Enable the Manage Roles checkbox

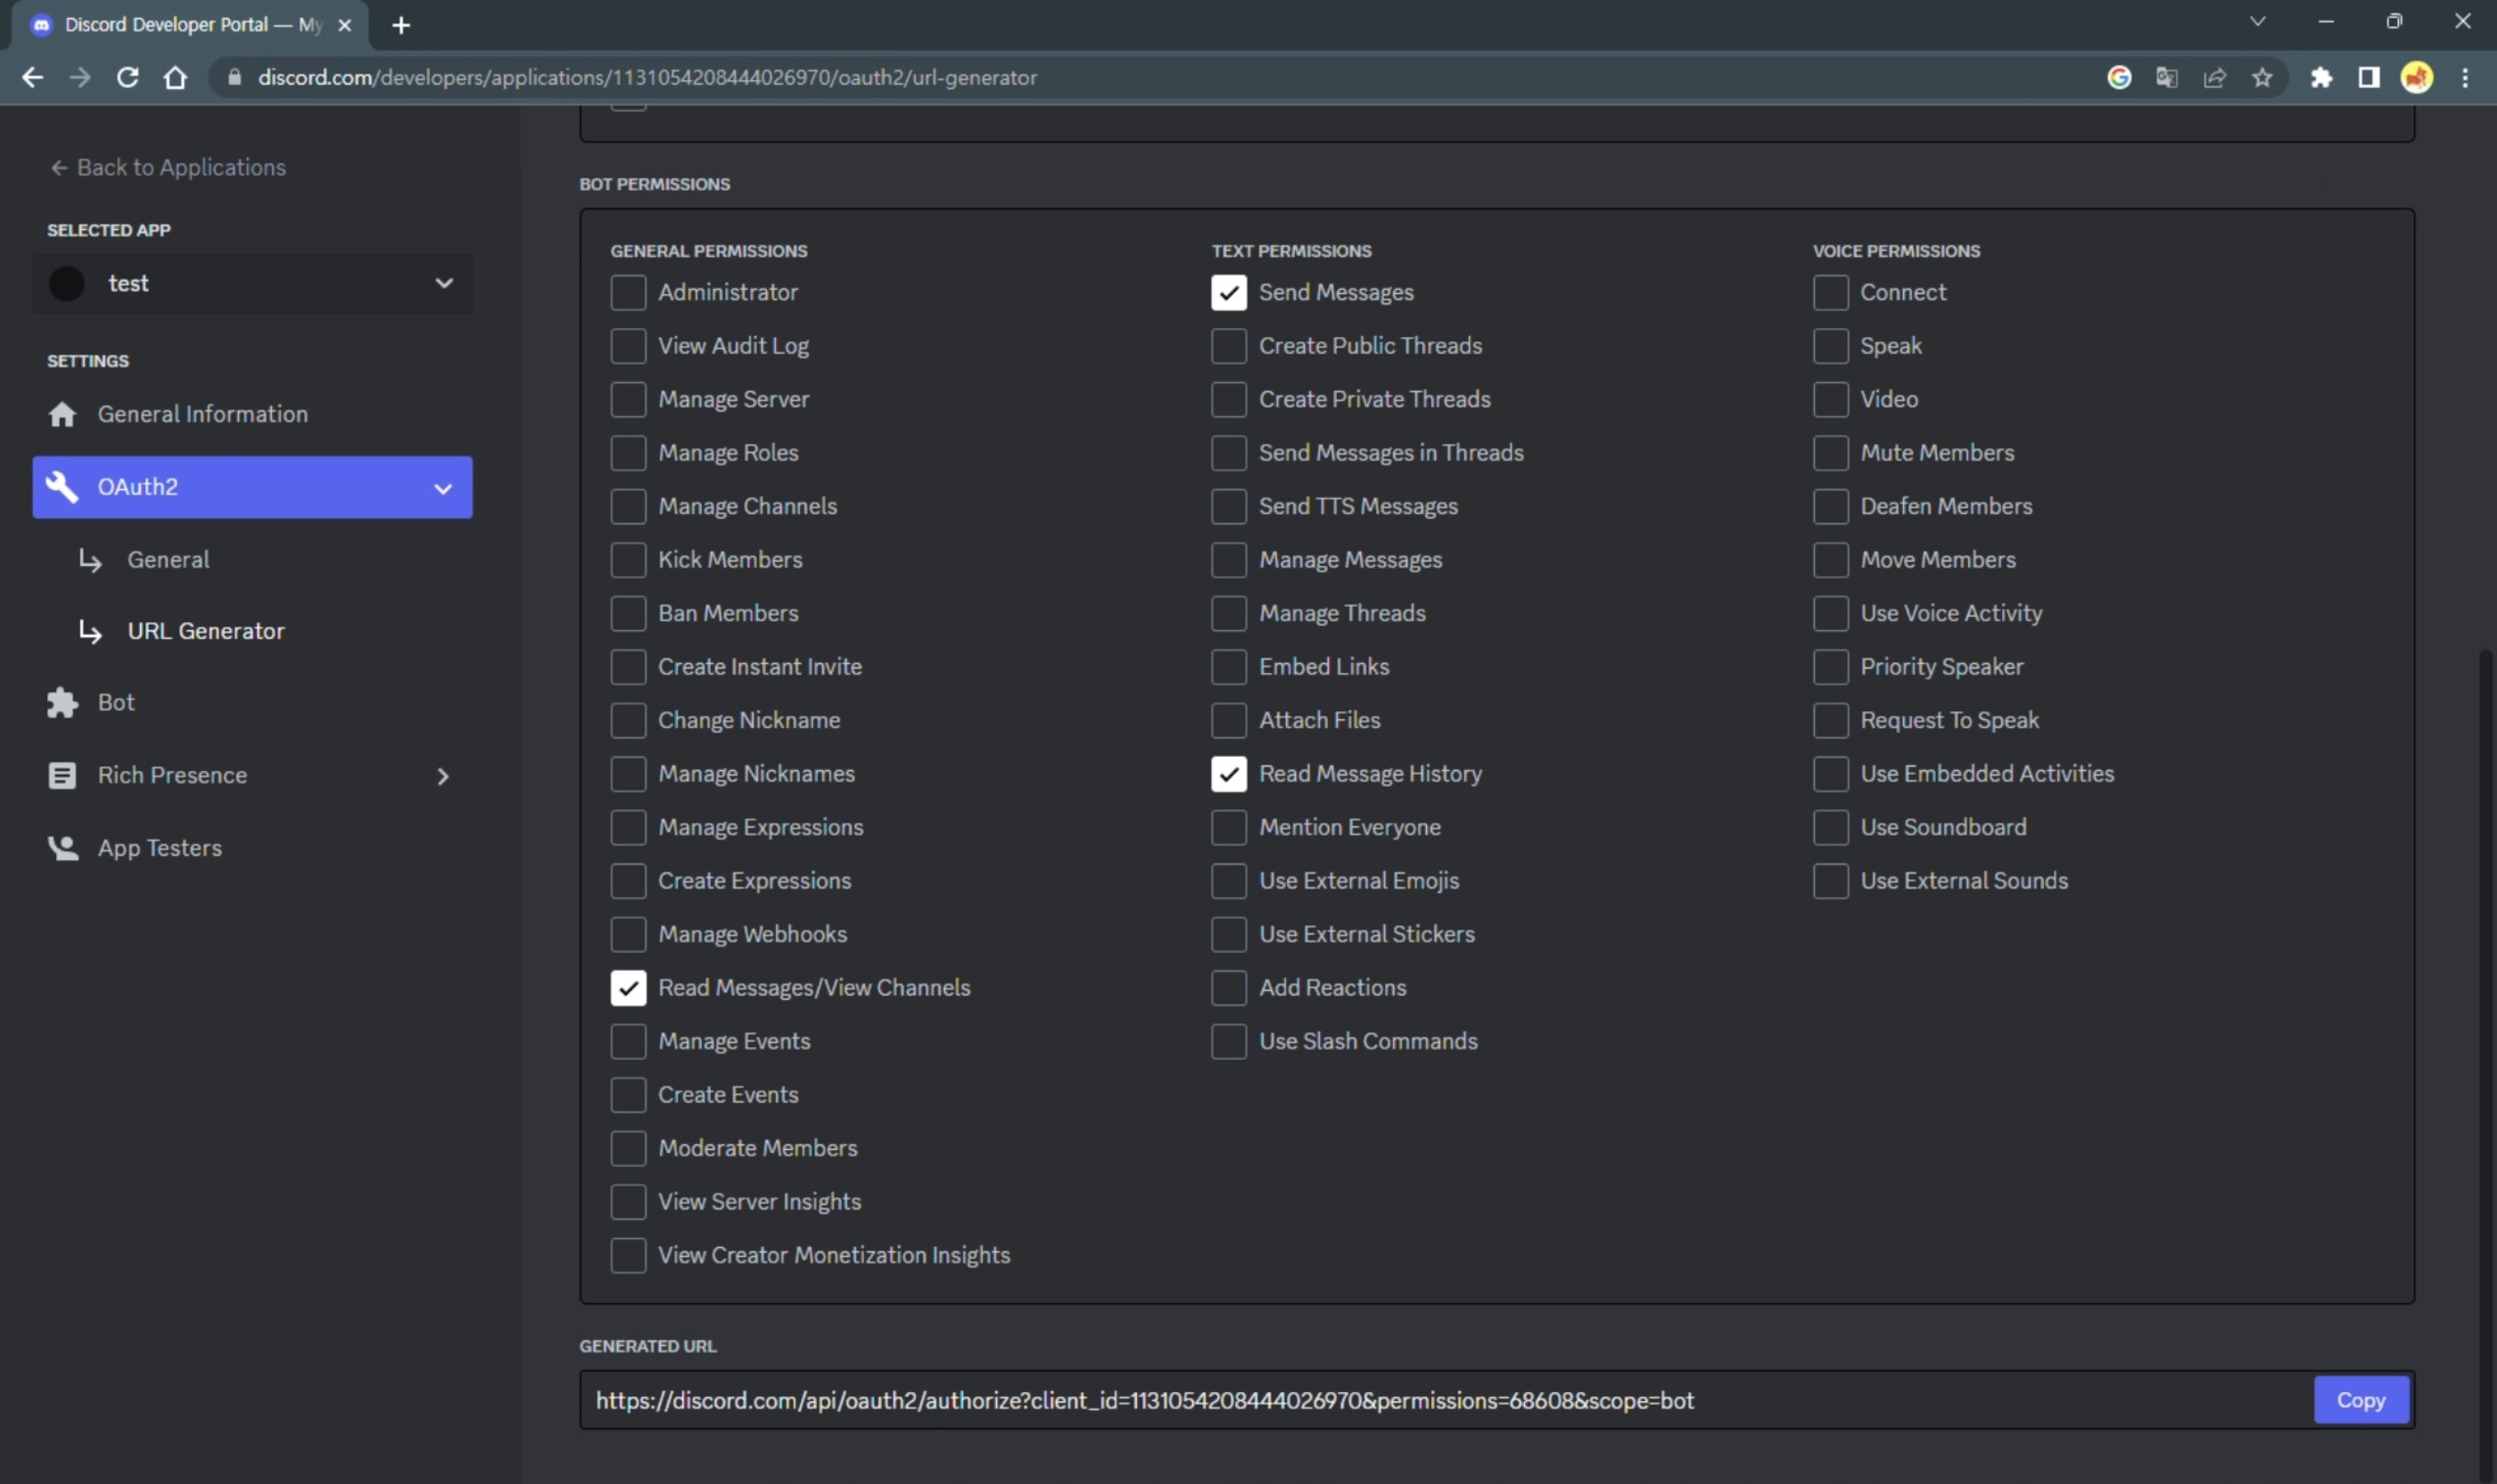628,453
